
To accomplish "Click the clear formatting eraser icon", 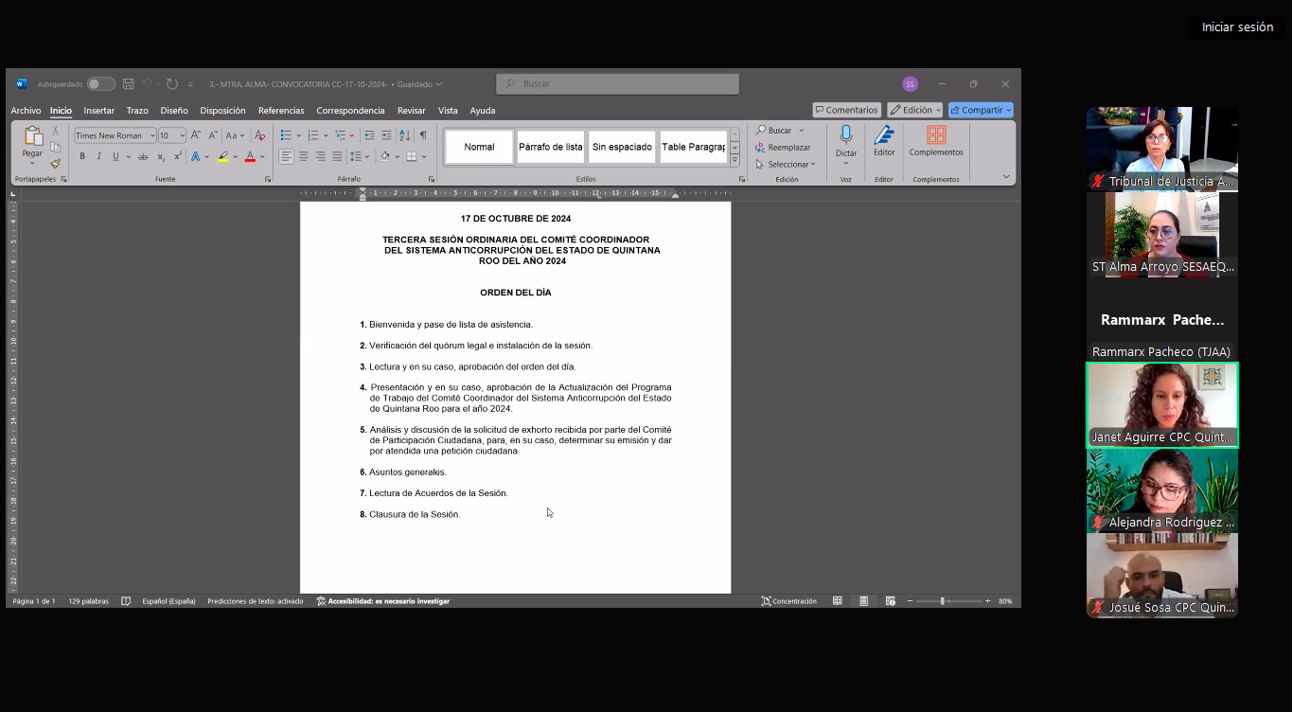I will pyautogui.click(x=260, y=135).
